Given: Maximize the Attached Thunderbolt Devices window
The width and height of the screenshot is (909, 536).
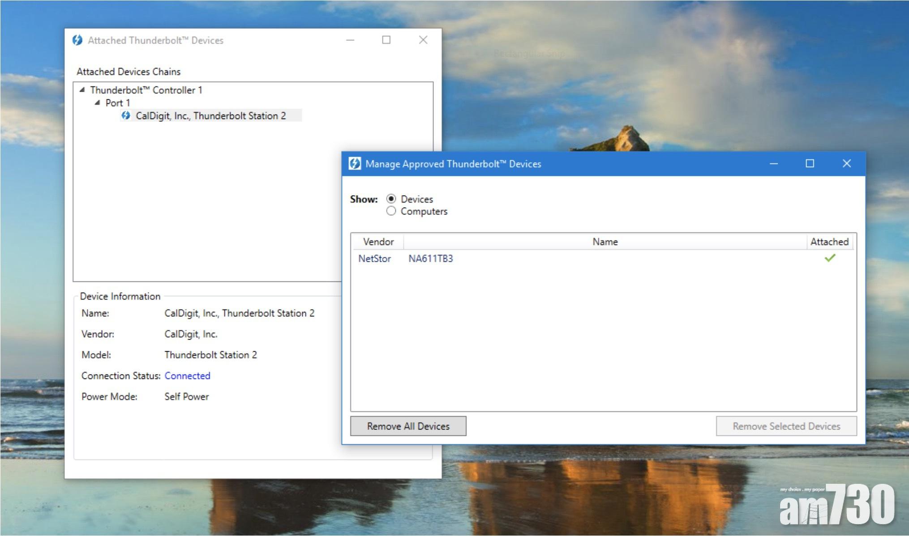Looking at the screenshot, I should coord(386,40).
